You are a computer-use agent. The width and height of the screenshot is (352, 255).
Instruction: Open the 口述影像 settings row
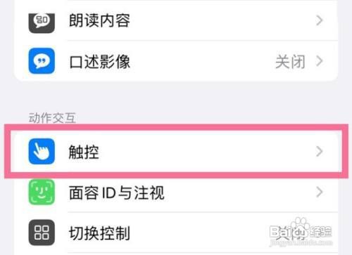[x=176, y=61]
